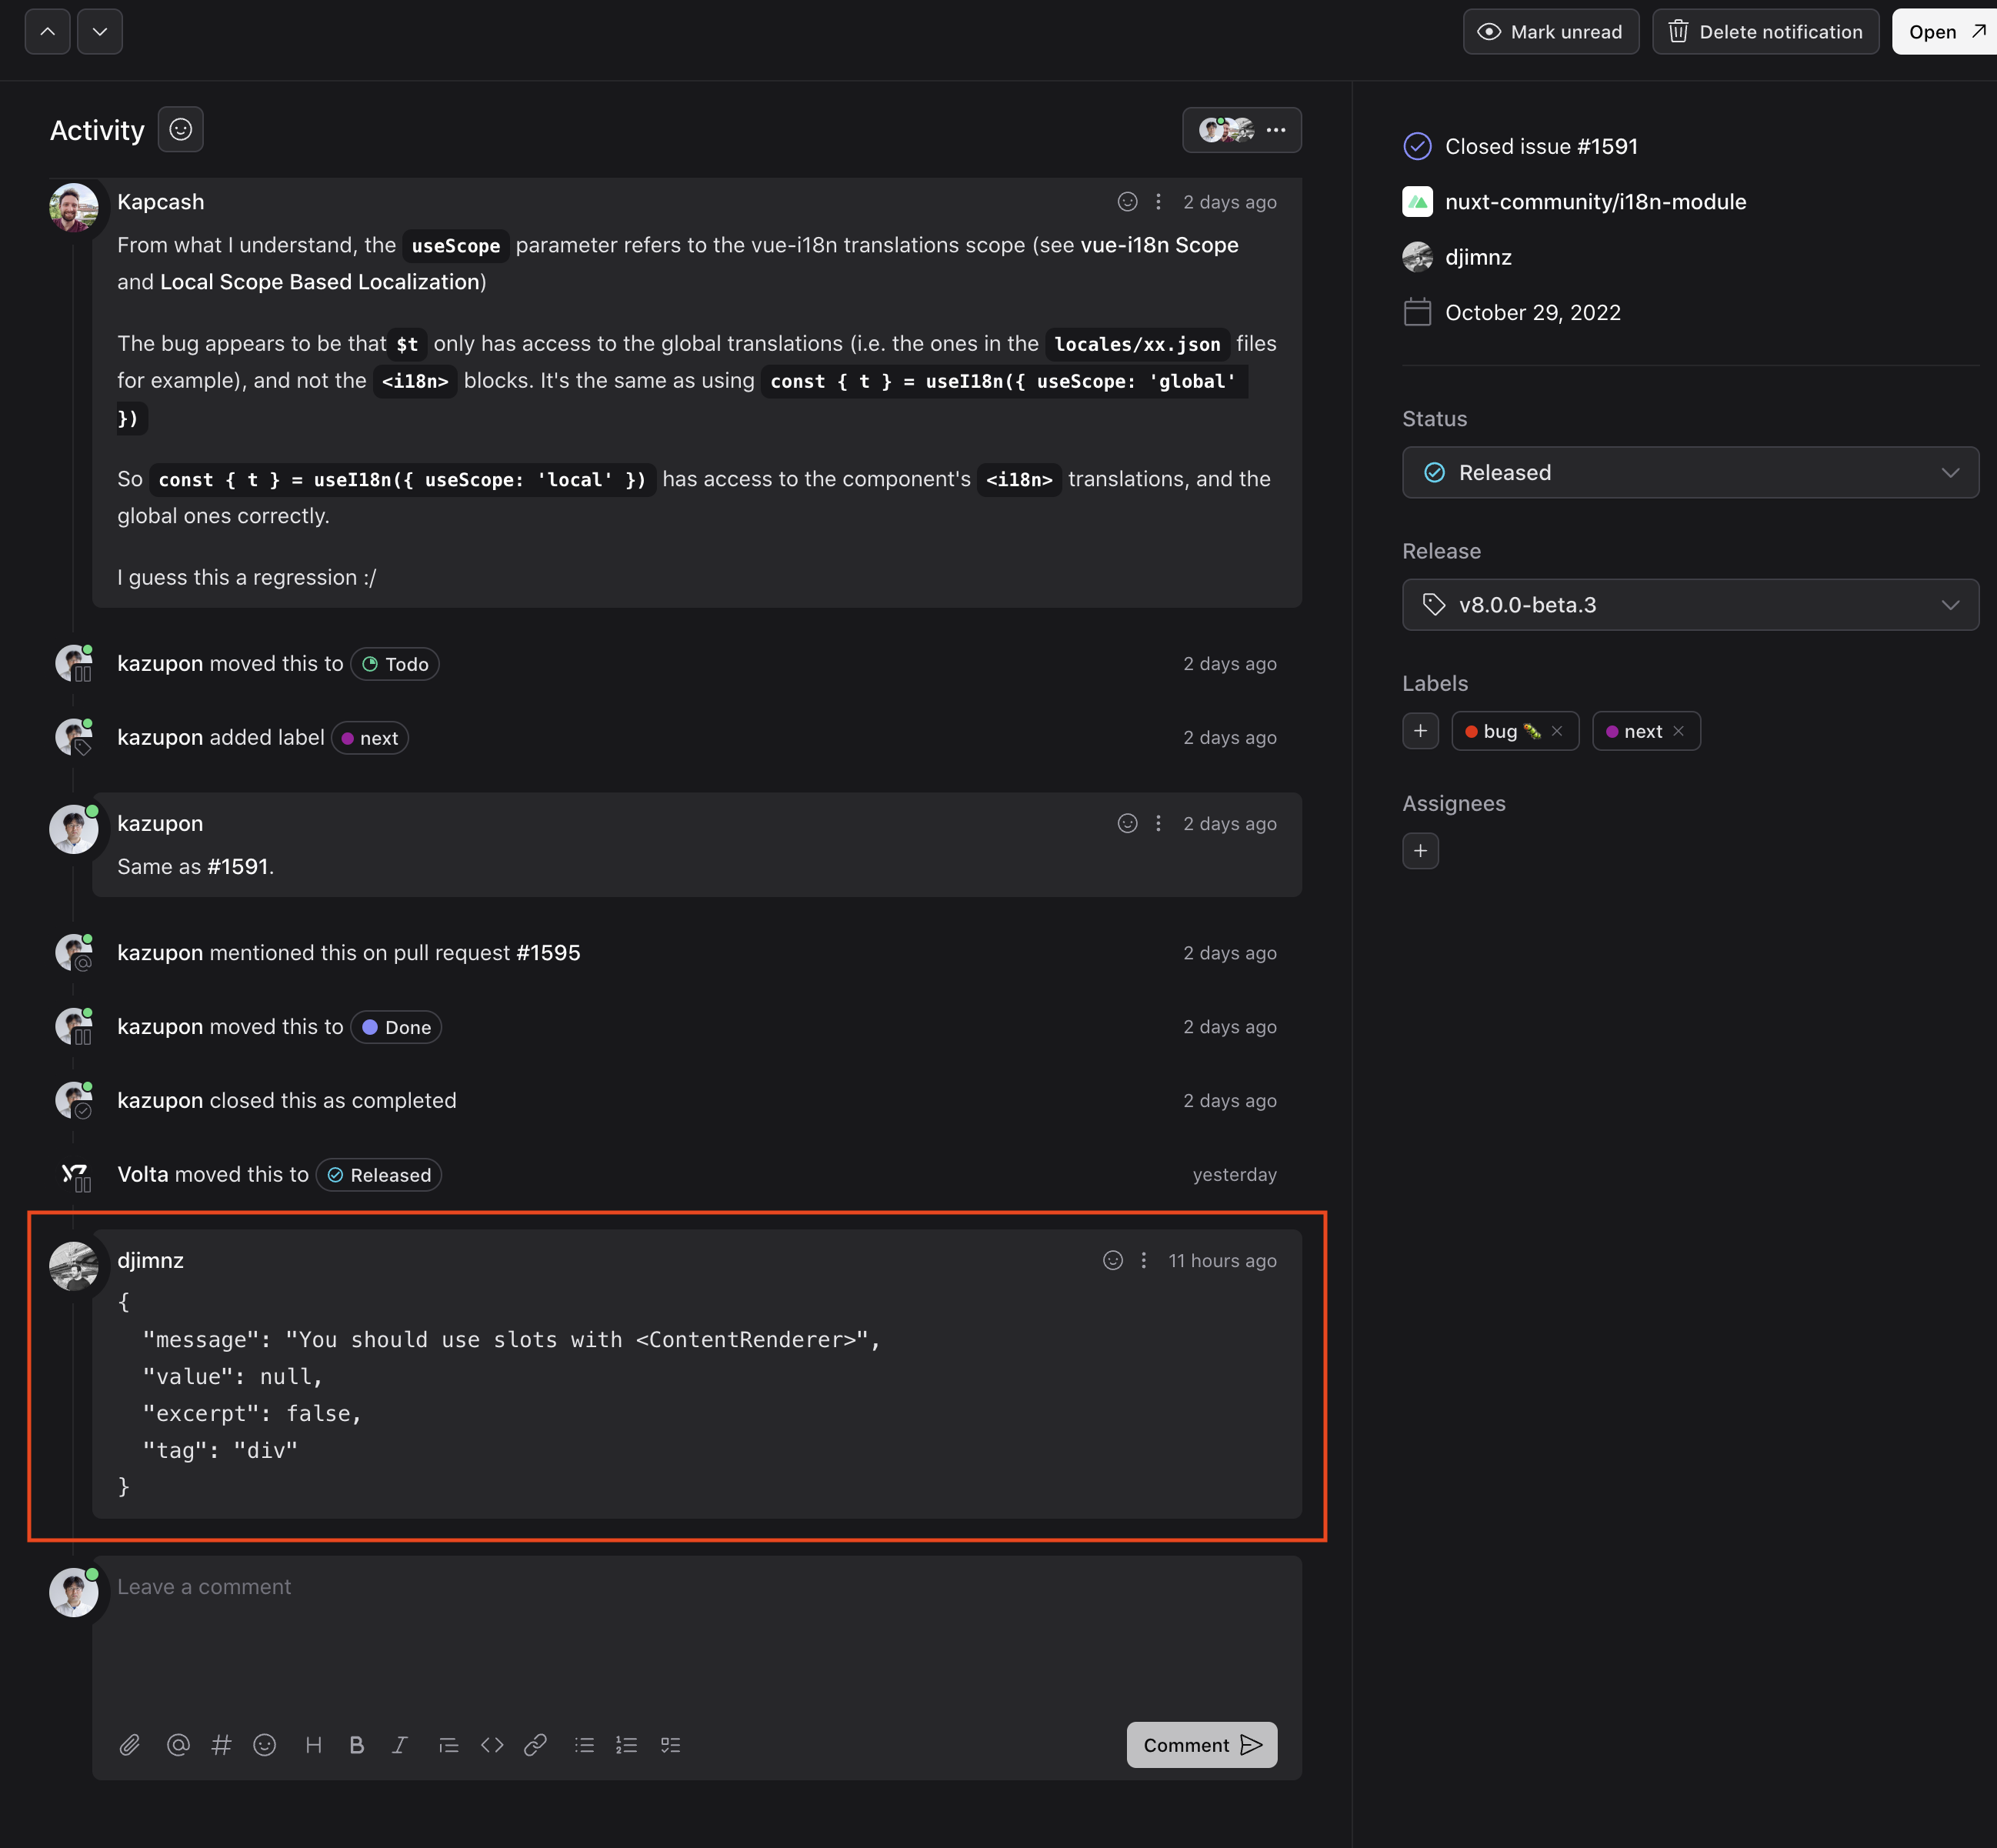Open the options menu on djimnz's comment
The width and height of the screenshot is (1997, 1848).
(x=1144, y=1260)
